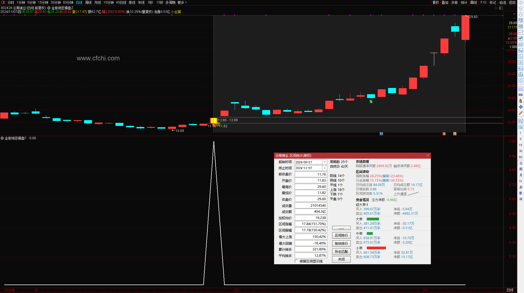524x293 pixels.
Task: Click the down arrow icon in right sidebar
Action: click(521, 14)
